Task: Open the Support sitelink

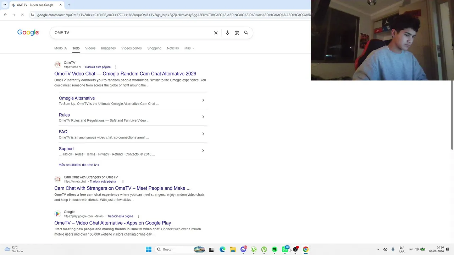Action: pyautogui.click(x=66, y=149)
